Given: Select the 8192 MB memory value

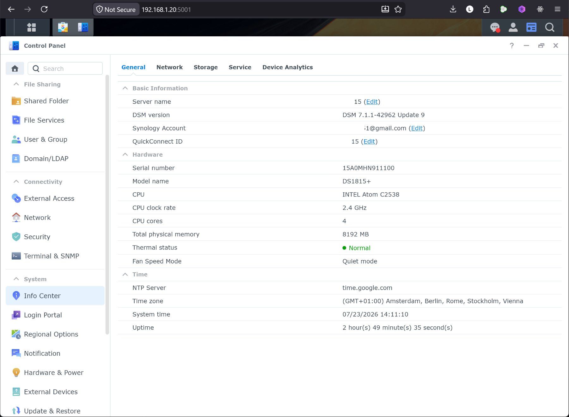Looking at the screenshot, I should (356, 234).
